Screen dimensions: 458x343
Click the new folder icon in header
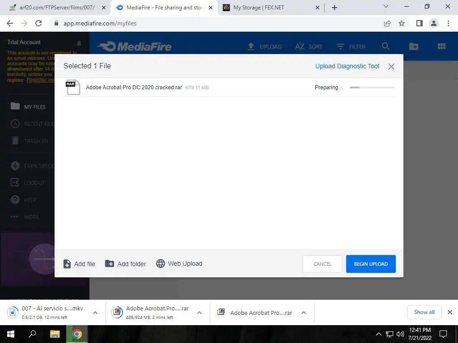point(414,46)
